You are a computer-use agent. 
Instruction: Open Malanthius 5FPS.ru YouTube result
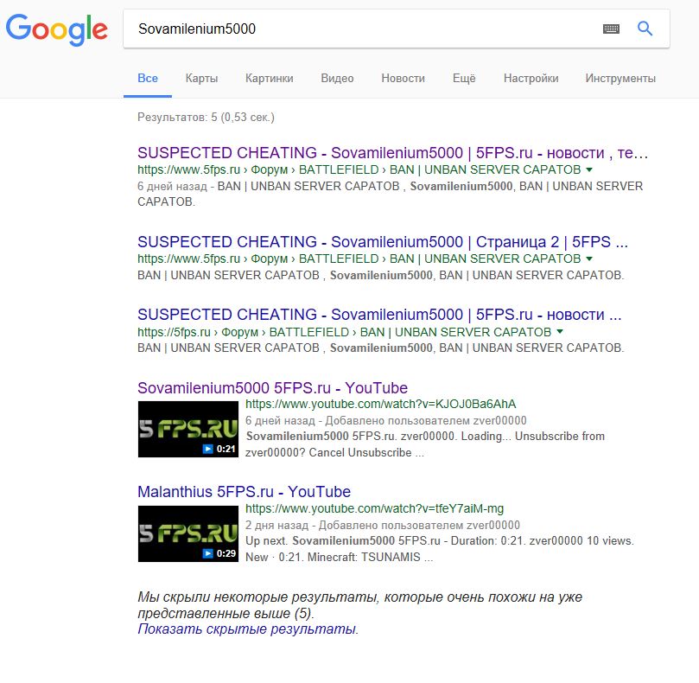click(x=244, y=492)
